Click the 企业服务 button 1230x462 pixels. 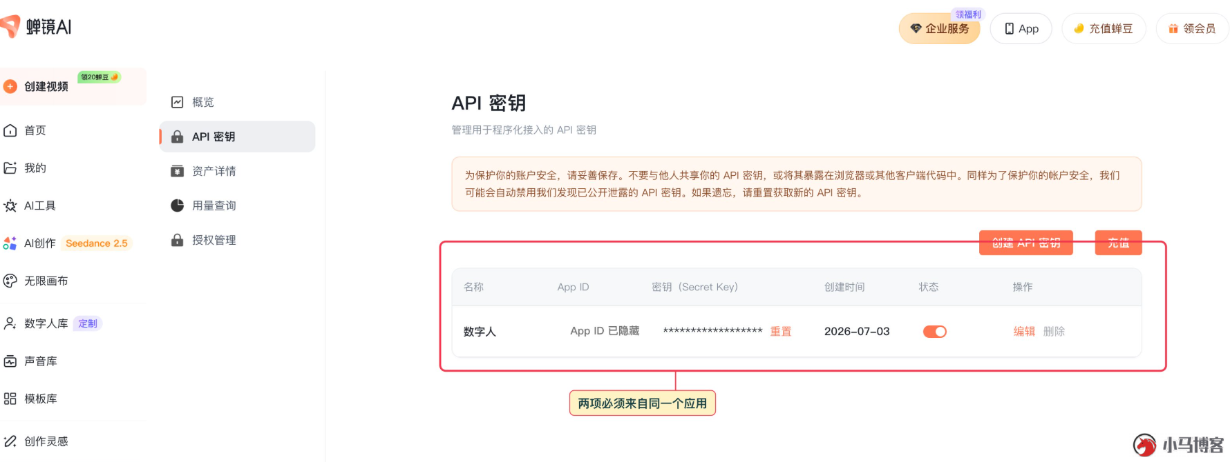[940, 29]
